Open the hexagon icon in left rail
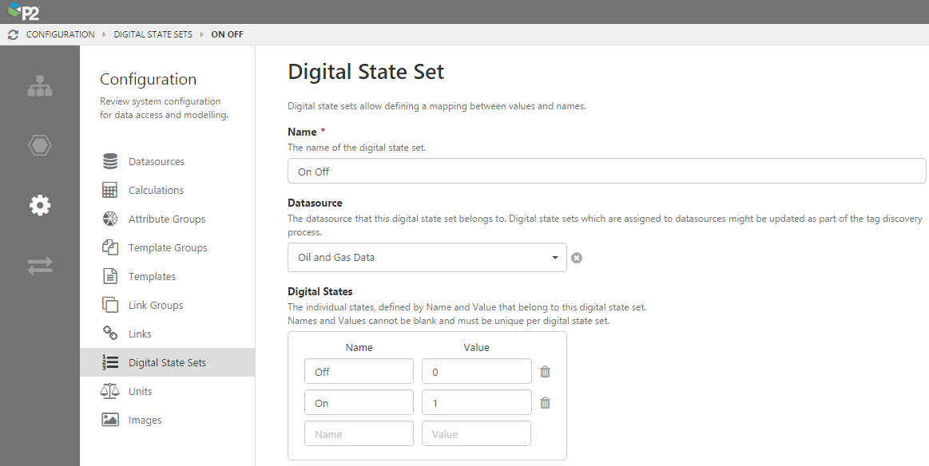The image size is (929, 466). 40,145
